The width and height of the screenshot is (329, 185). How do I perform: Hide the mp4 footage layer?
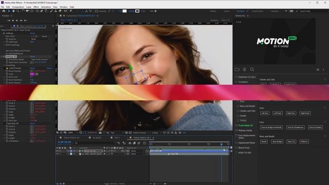[57, 154]
